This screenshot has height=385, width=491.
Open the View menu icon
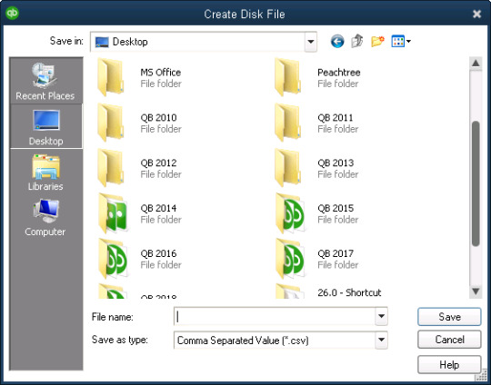pyautogui.click(x=401, y=41)
